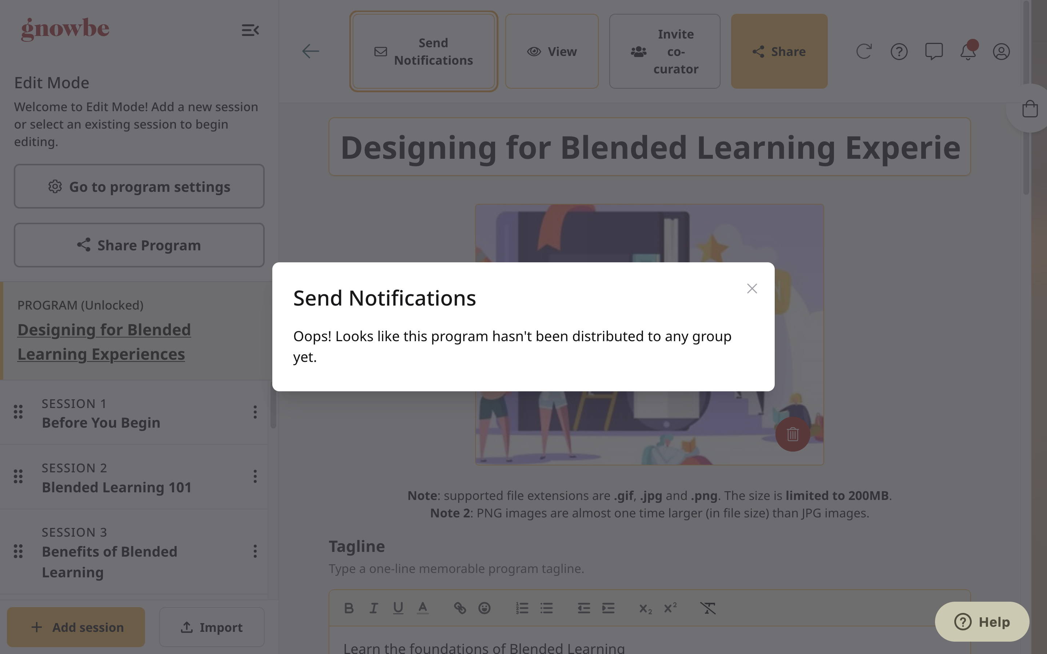
Task: Toggle superscript formatting
Action: tap(670, 608)
